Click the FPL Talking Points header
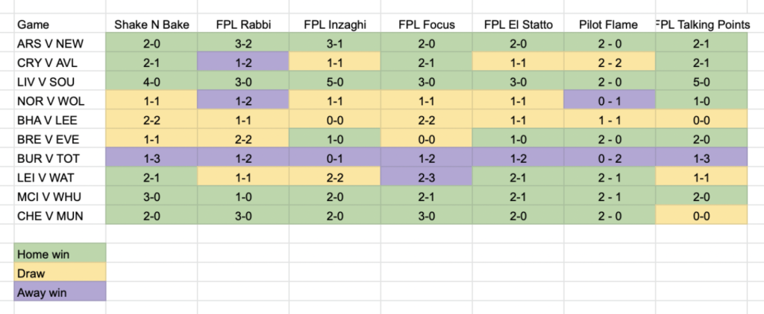This screenshot has width=764, height=314. click(701, 25)
